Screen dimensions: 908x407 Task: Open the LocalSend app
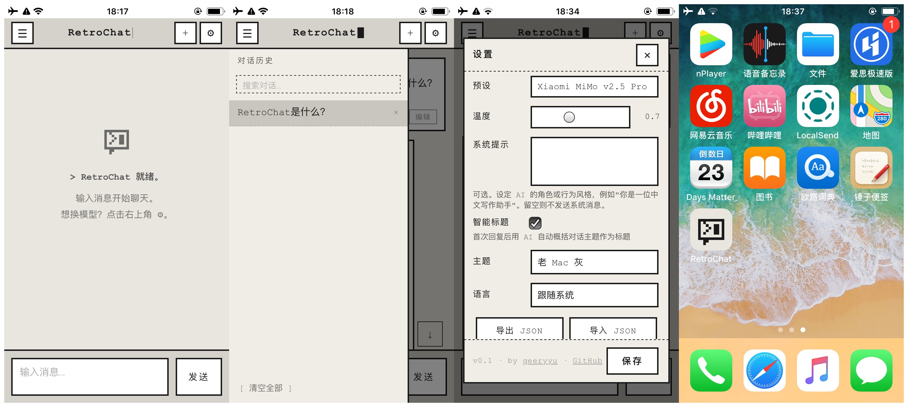tap(818, 106)
